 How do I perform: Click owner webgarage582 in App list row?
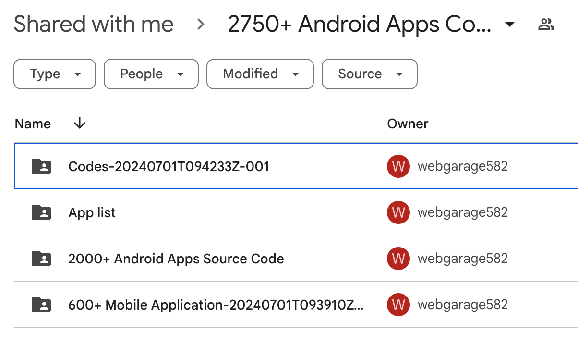463,212
